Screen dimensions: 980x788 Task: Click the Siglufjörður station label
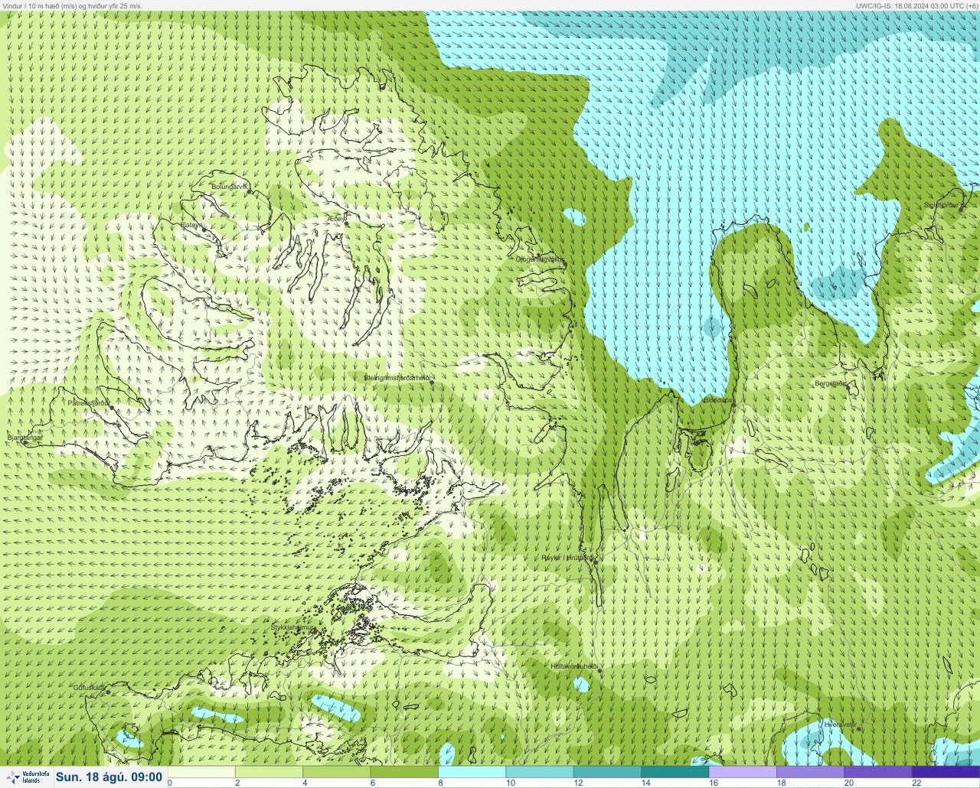click(941, 204)
